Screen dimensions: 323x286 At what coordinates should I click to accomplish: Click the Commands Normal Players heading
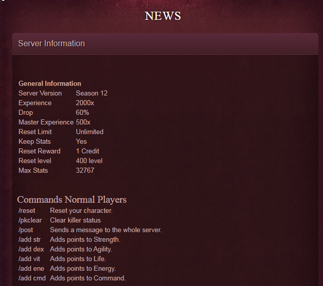tap(72, 199)
